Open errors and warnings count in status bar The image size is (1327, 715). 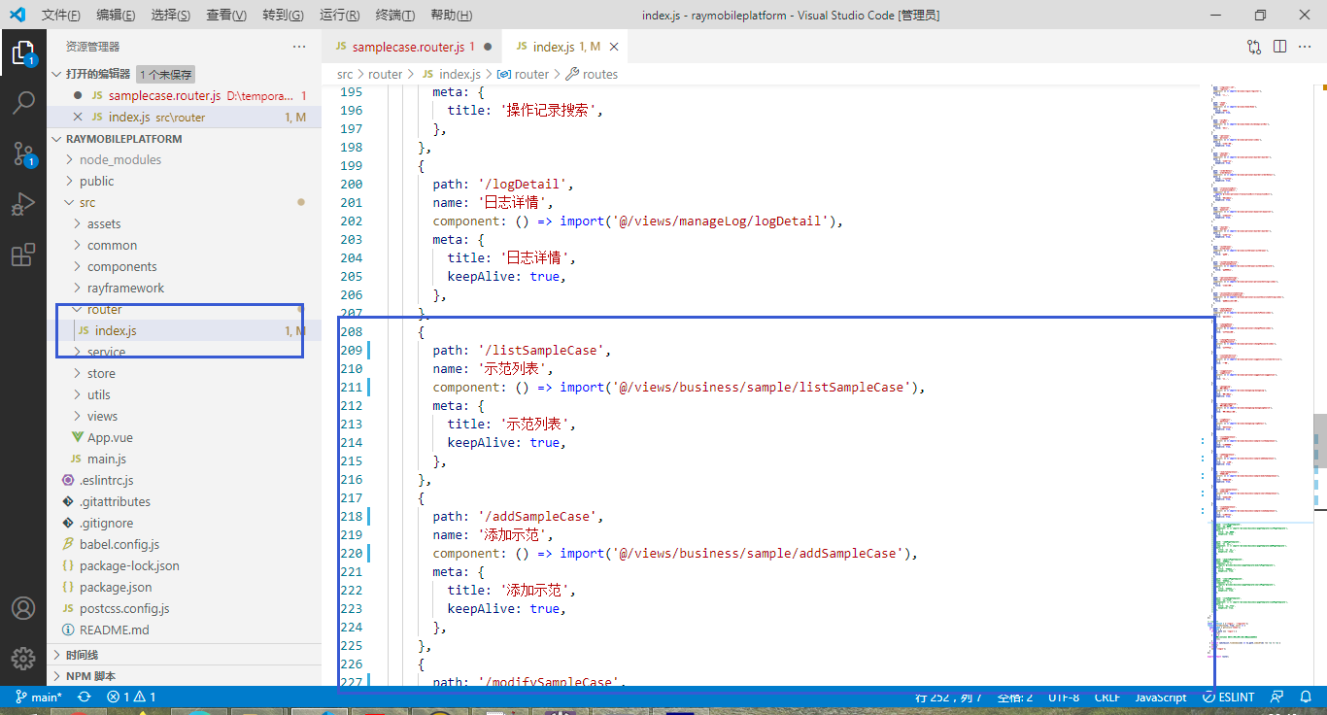point(131,697)
